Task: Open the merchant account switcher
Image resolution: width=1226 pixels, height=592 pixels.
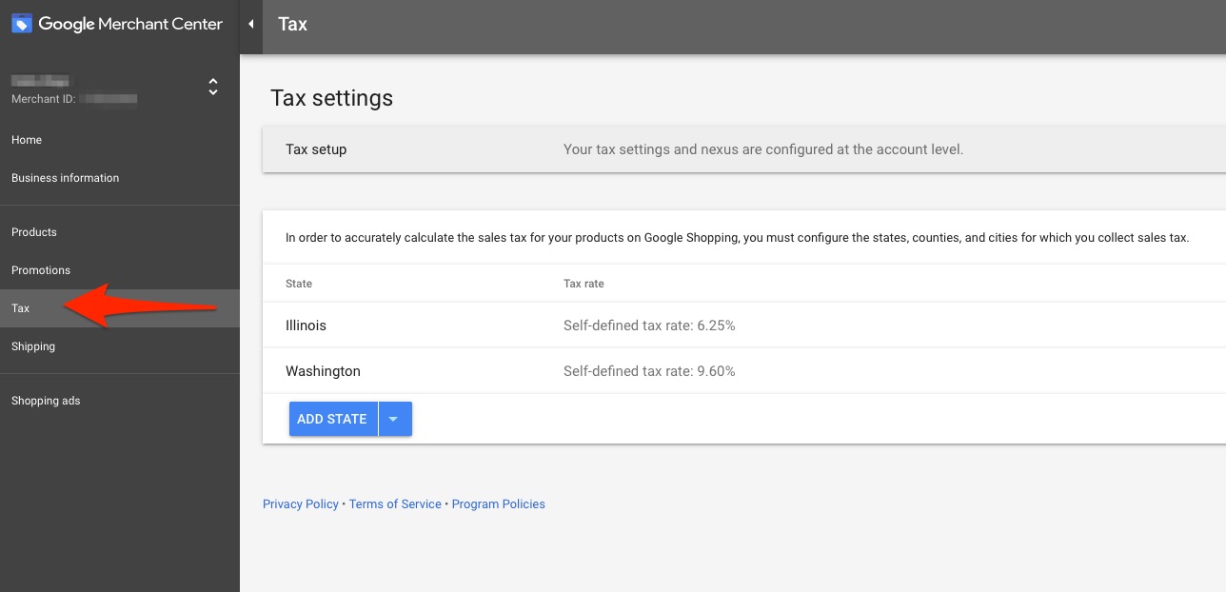Action: 213,87
